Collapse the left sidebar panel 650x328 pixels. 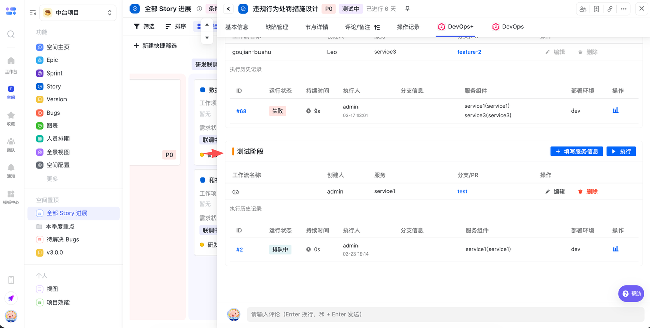(32, 13)
